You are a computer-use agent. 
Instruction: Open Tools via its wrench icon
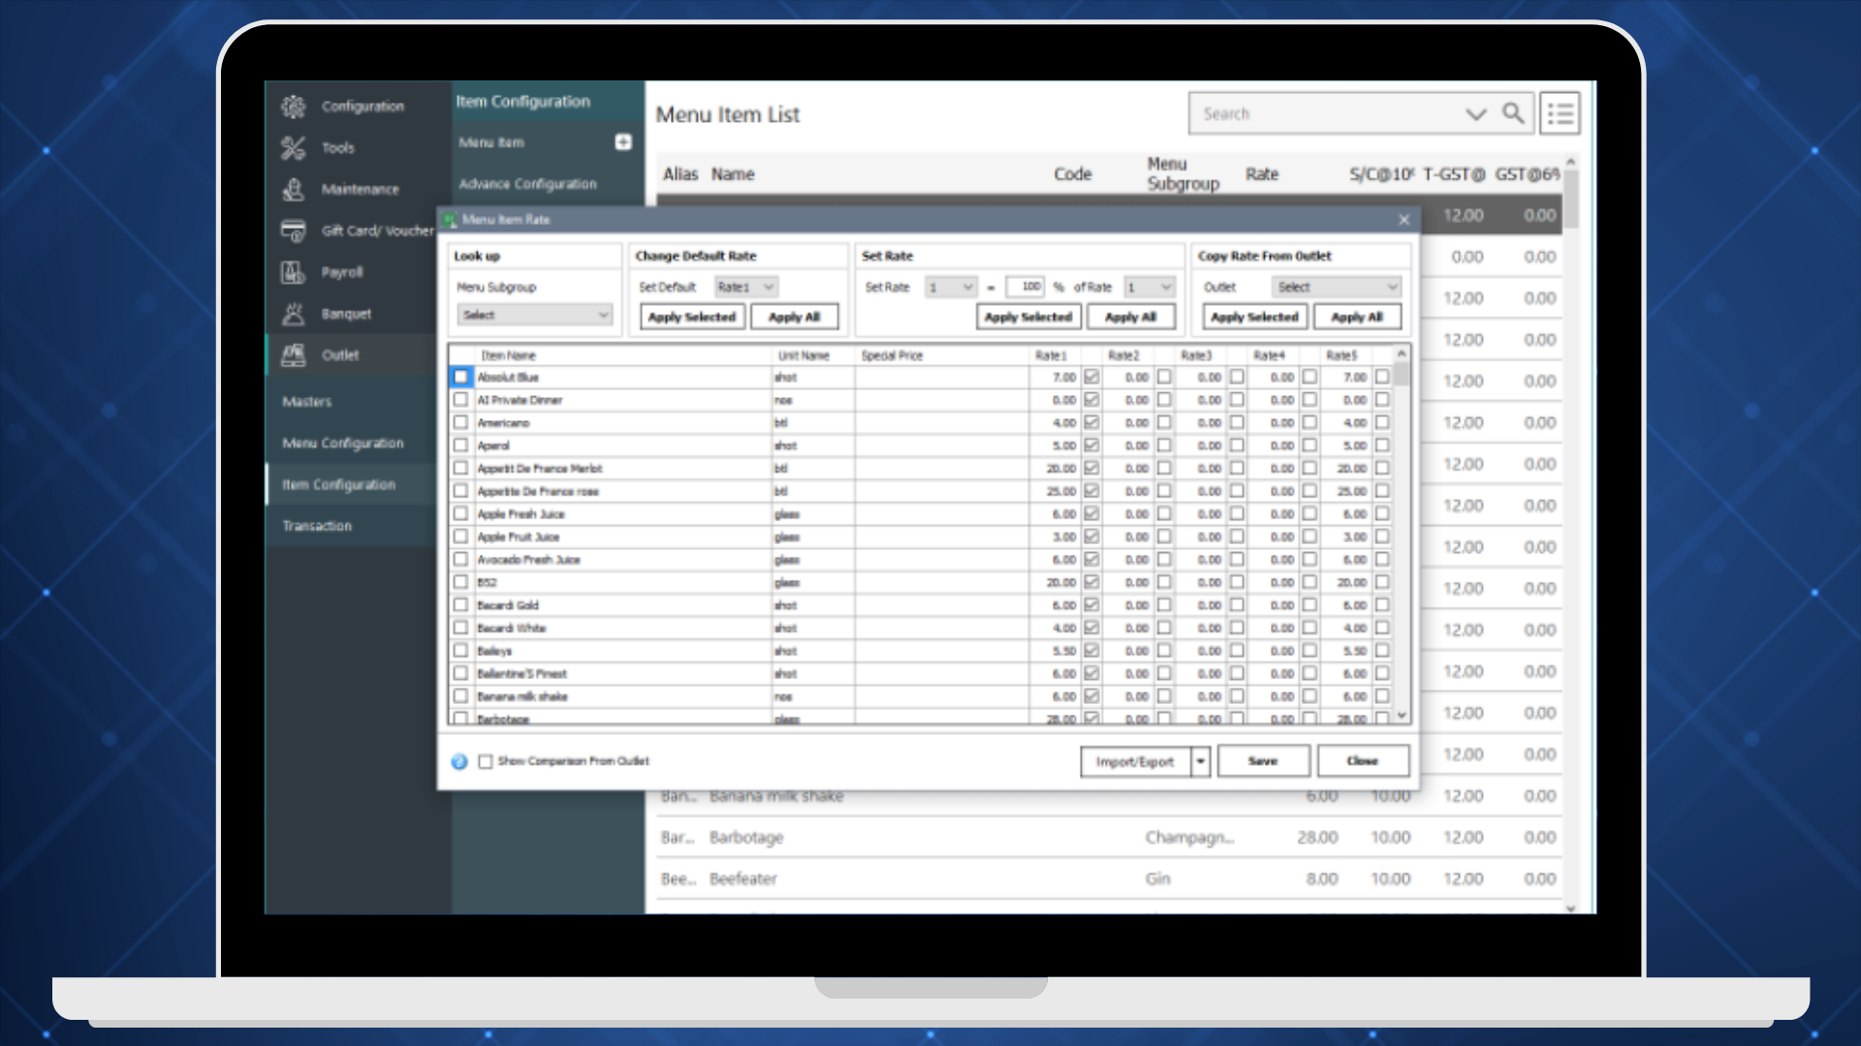coord(293,148)
